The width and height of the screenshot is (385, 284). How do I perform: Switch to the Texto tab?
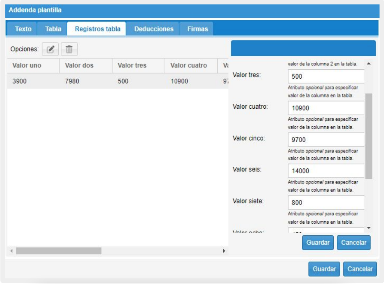[23, 29]
